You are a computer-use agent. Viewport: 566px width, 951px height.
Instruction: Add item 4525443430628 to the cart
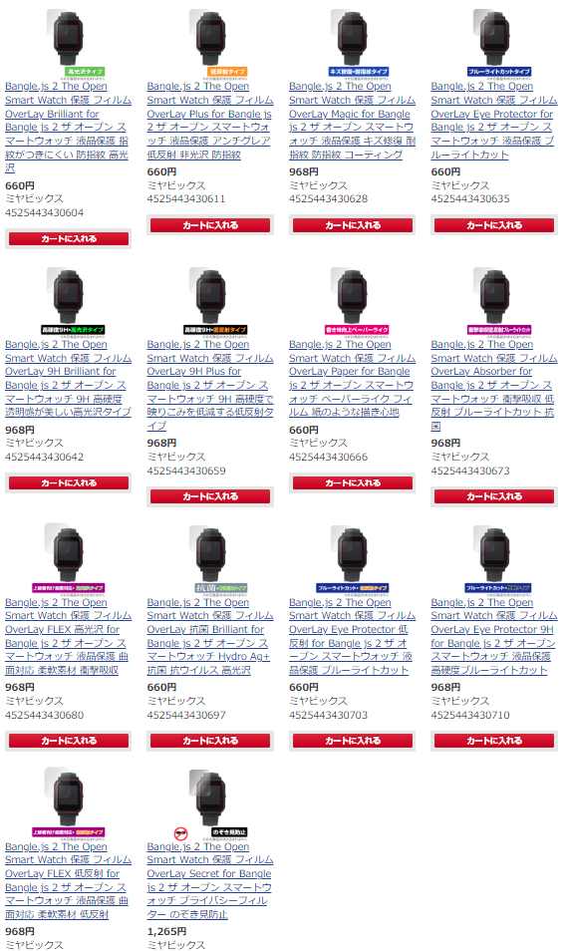352,224
